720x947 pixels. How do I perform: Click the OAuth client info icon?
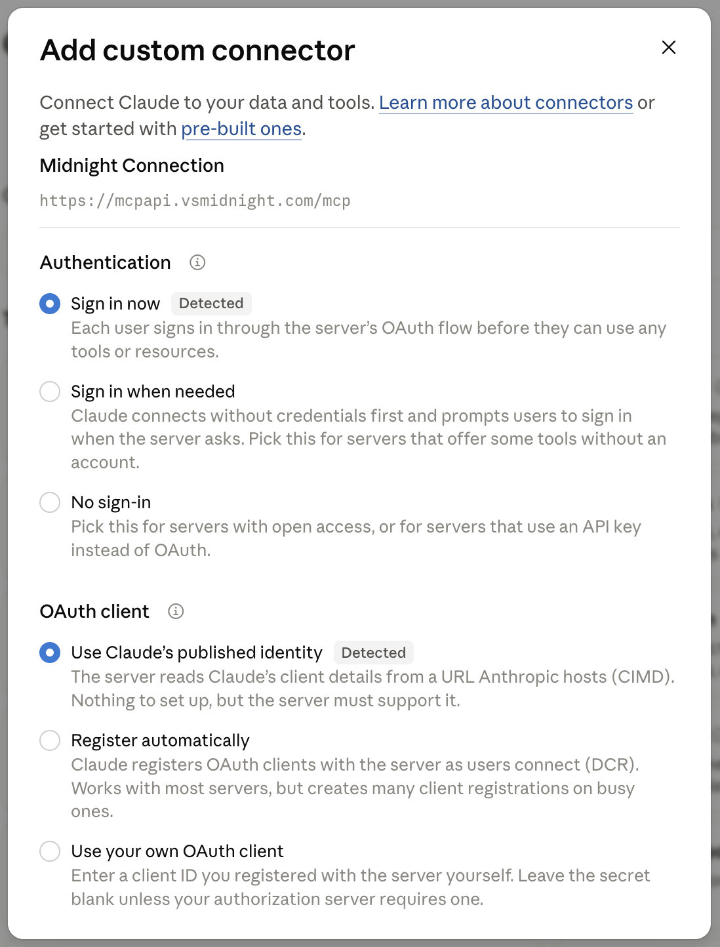pyautogui.click(x=176, y=611)
